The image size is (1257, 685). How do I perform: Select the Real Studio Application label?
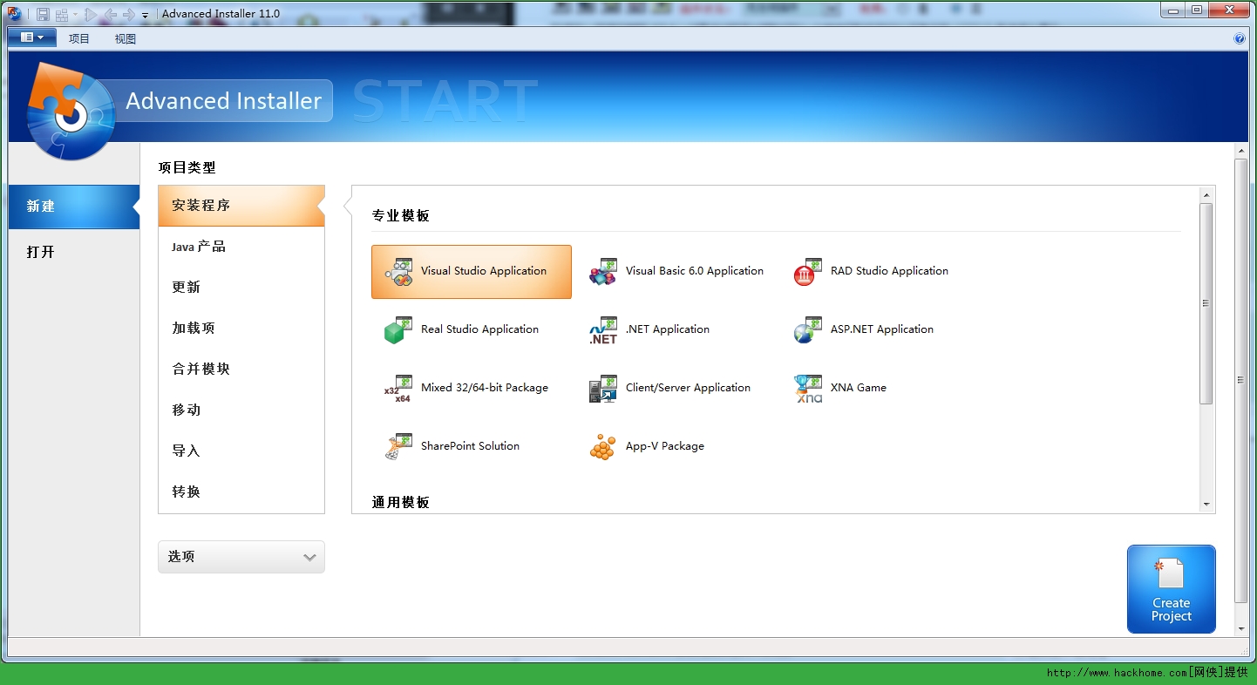tap(479, 329)
